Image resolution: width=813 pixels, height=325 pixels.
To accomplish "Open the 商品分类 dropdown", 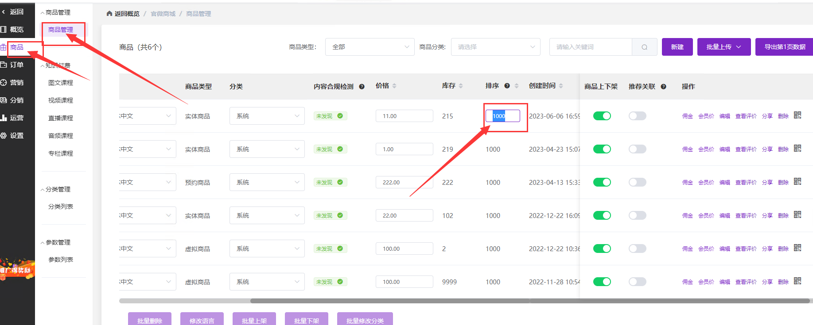I will point(495,47).
